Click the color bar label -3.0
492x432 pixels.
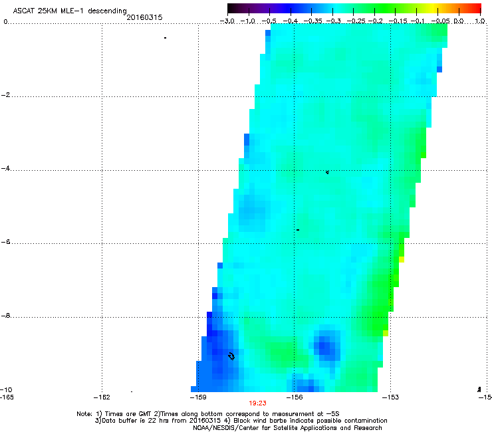(227, 21)
